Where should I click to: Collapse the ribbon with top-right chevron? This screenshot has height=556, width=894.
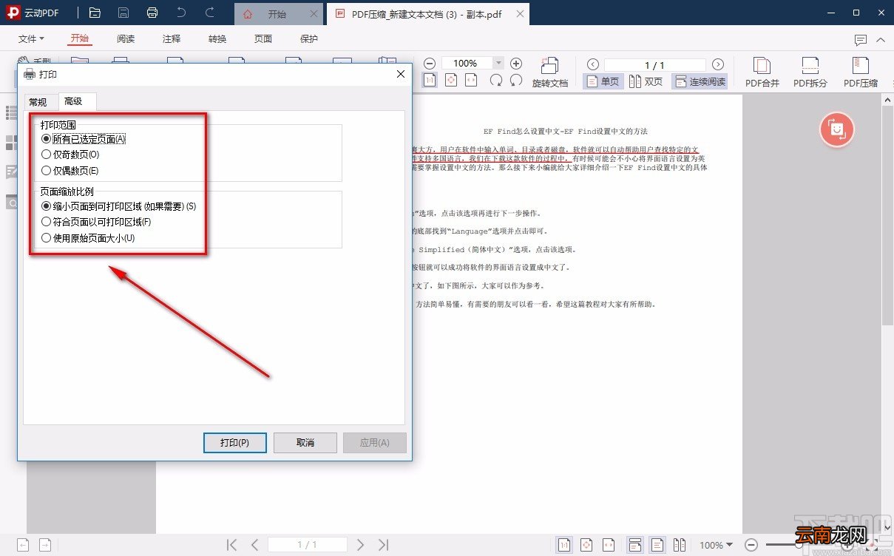click(880, 40)
